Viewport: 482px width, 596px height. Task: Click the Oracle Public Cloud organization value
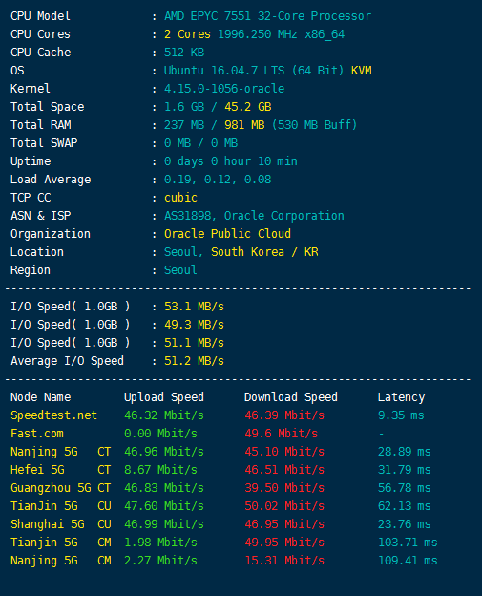[x=227, y=234]
